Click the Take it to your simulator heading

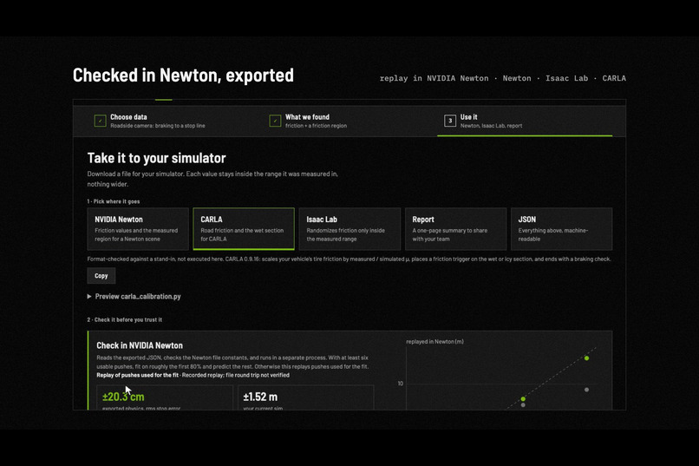(x=156, y=158)
